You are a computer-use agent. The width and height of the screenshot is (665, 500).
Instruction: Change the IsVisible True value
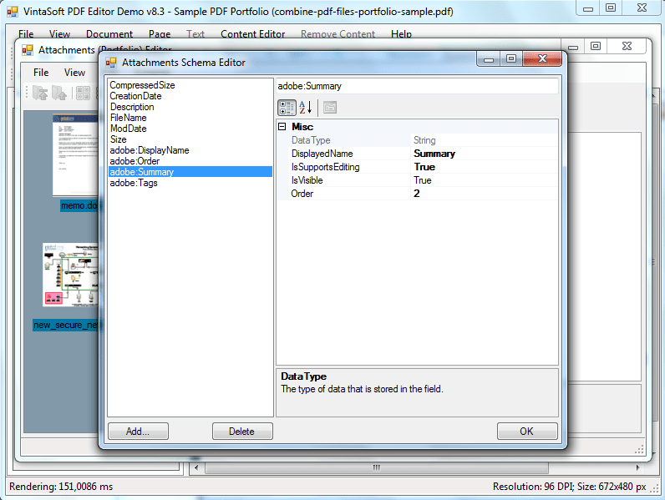pos(485,180)
